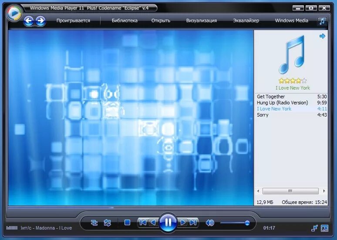
Task: Switch to full screen view
Action: pos(324,228)
